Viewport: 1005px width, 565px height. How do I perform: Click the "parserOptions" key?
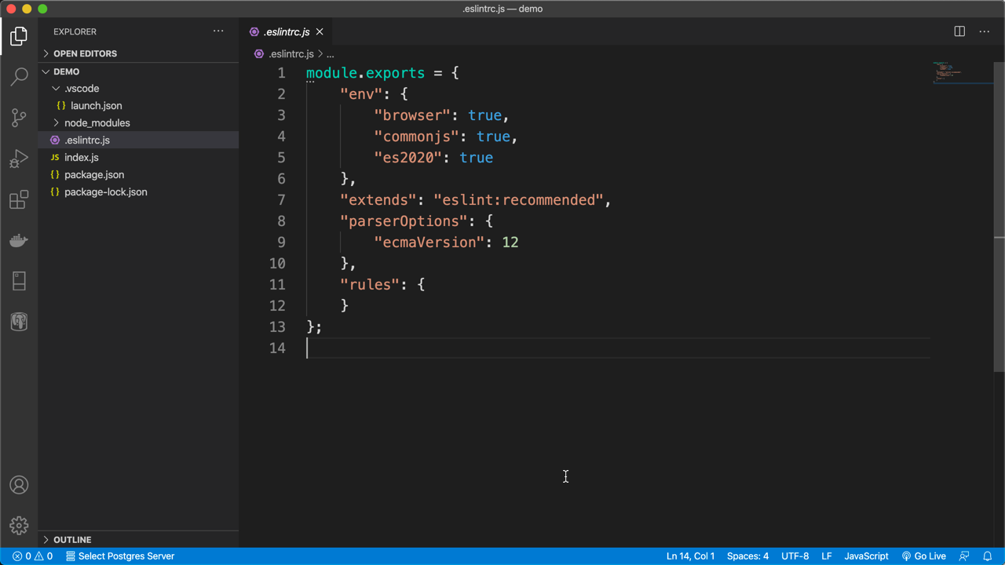tap(404, 221)
